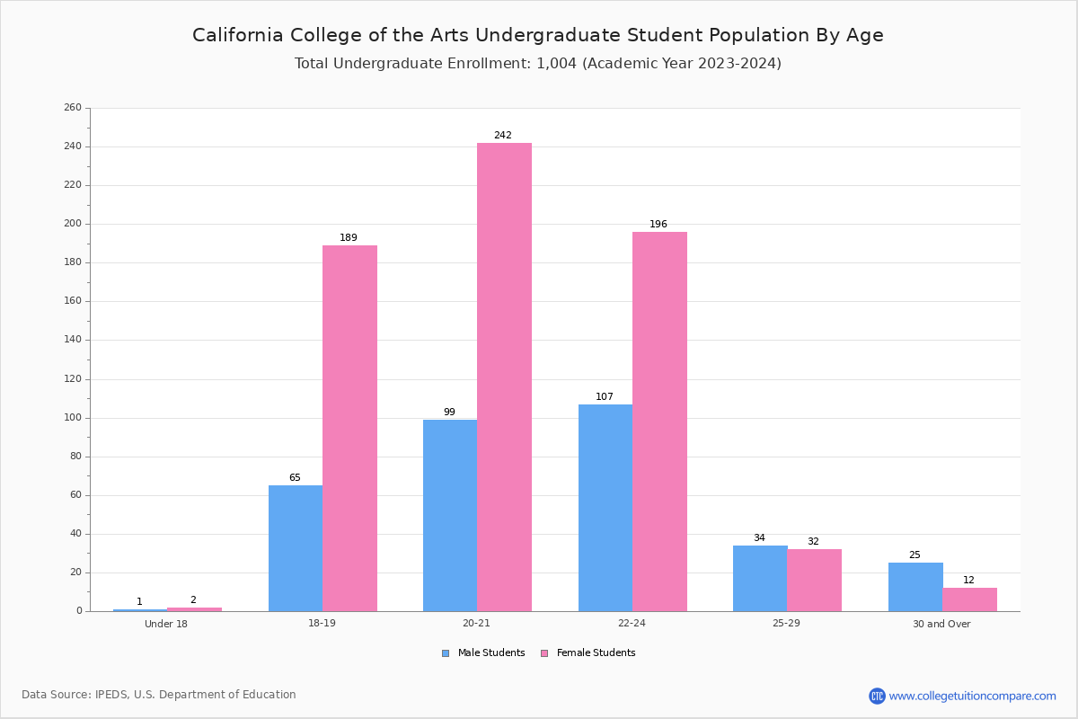Click the CTC logo icon
The width and height of the screenshot is (1078, 719).
click(877, 696)
